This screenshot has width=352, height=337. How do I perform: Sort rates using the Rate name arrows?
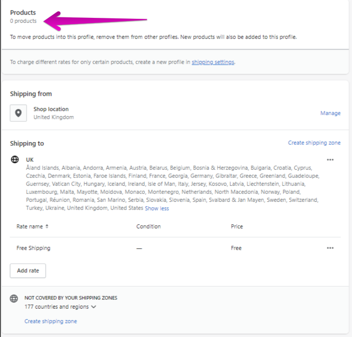tap(47, 227)
